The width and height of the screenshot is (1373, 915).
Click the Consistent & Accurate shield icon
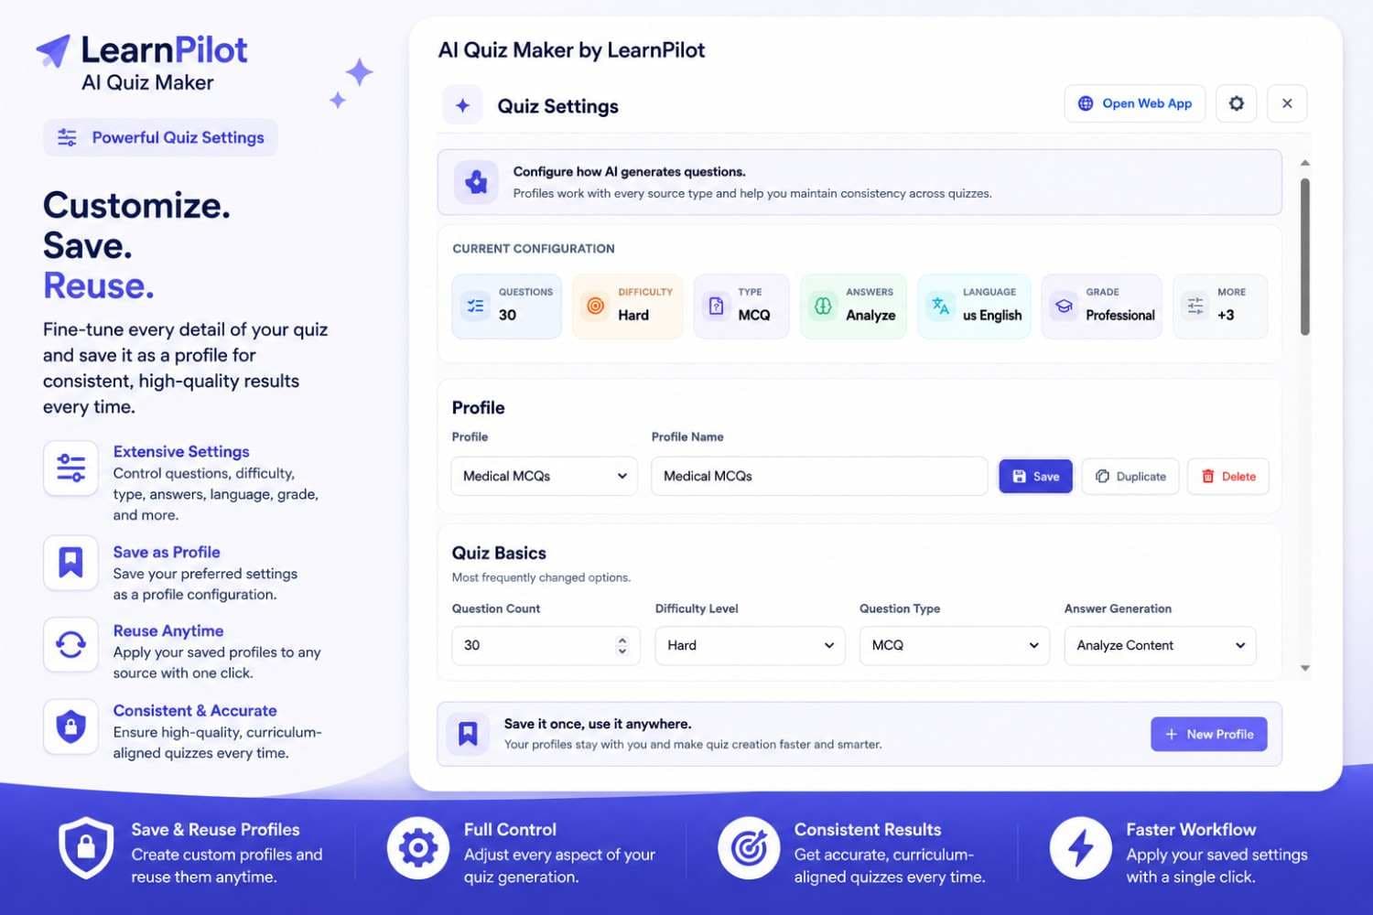click(x=70, y=727)
